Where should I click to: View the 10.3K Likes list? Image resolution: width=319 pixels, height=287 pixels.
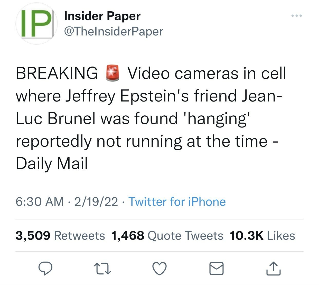point(262,236)
